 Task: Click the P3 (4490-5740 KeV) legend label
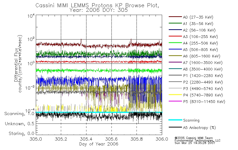pyautogui.click(x=203, y=89)
